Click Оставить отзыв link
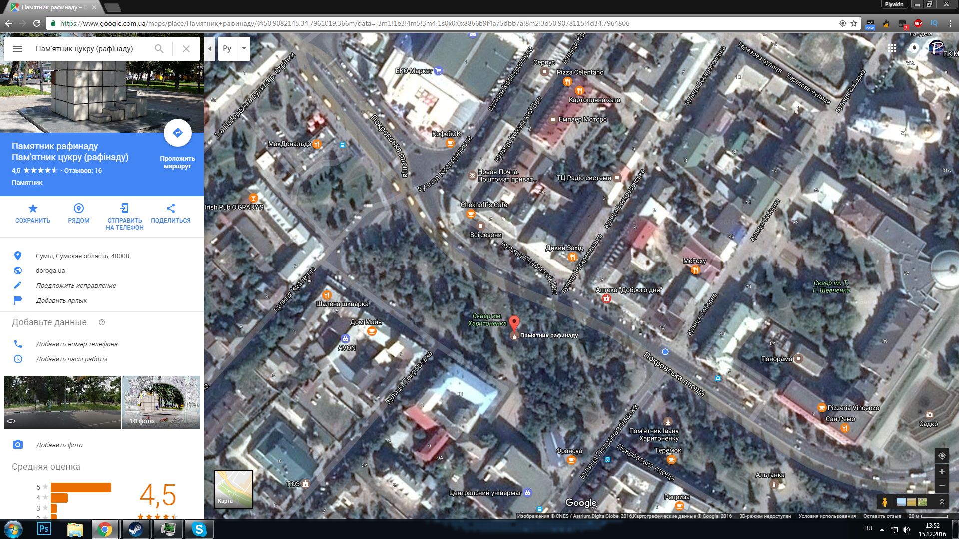 [x=882, y=516]
